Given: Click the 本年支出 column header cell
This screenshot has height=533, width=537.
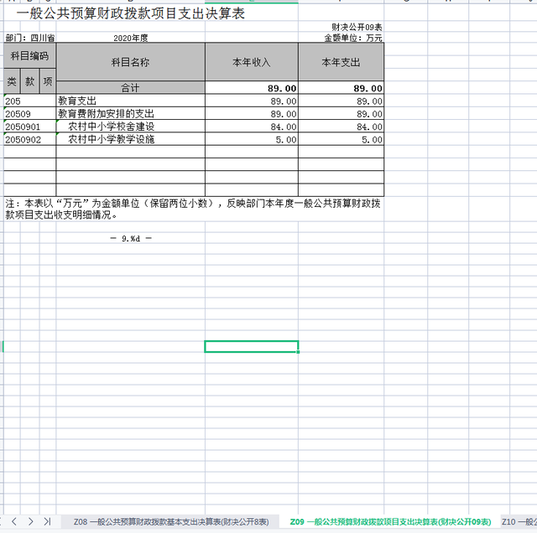Looking at the screenshot, I should tap(341, 62).
